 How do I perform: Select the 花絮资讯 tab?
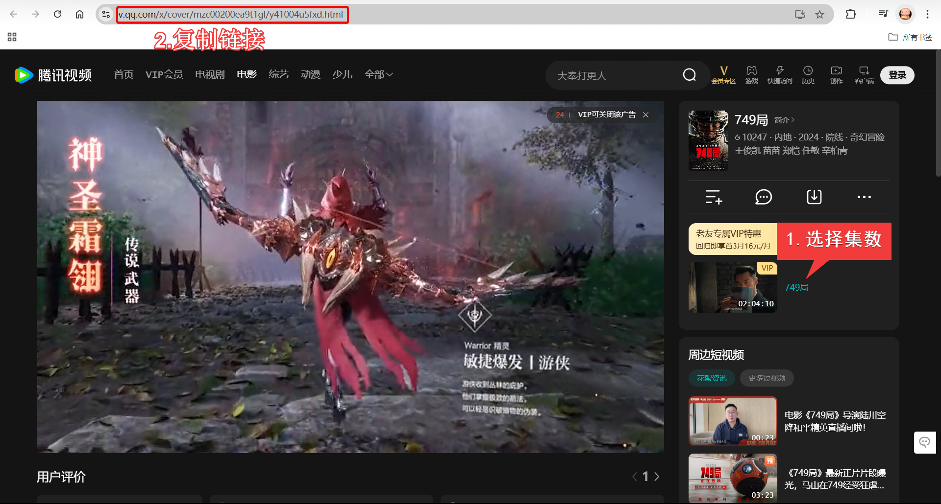(x=712, y=378)
